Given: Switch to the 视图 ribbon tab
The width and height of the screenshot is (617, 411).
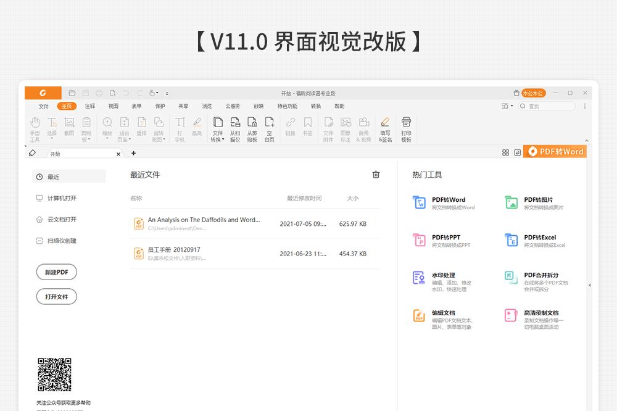Looking at the screenshot, I should [114, 106].
